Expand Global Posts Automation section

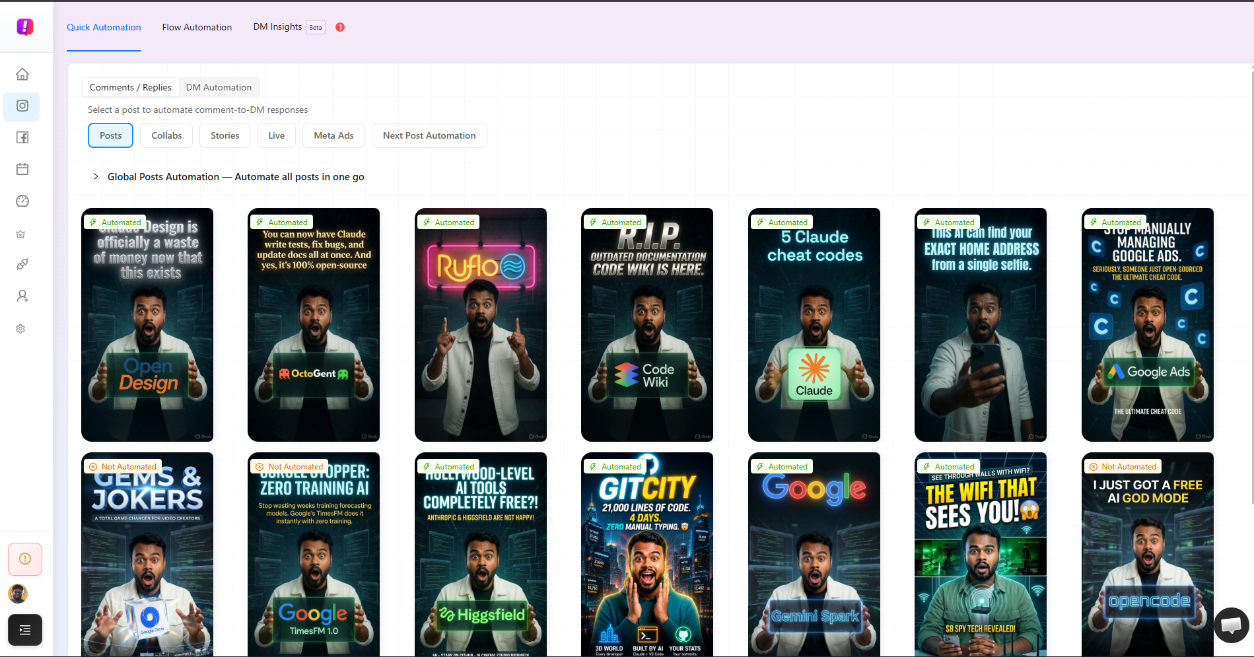pyautogui.click(x=96, y=176)
